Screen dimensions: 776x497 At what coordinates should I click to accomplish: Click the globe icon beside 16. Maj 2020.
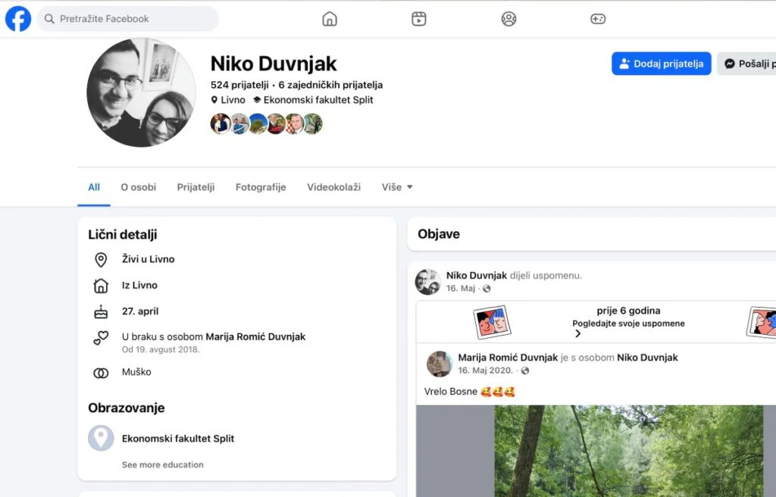[525, 370]
